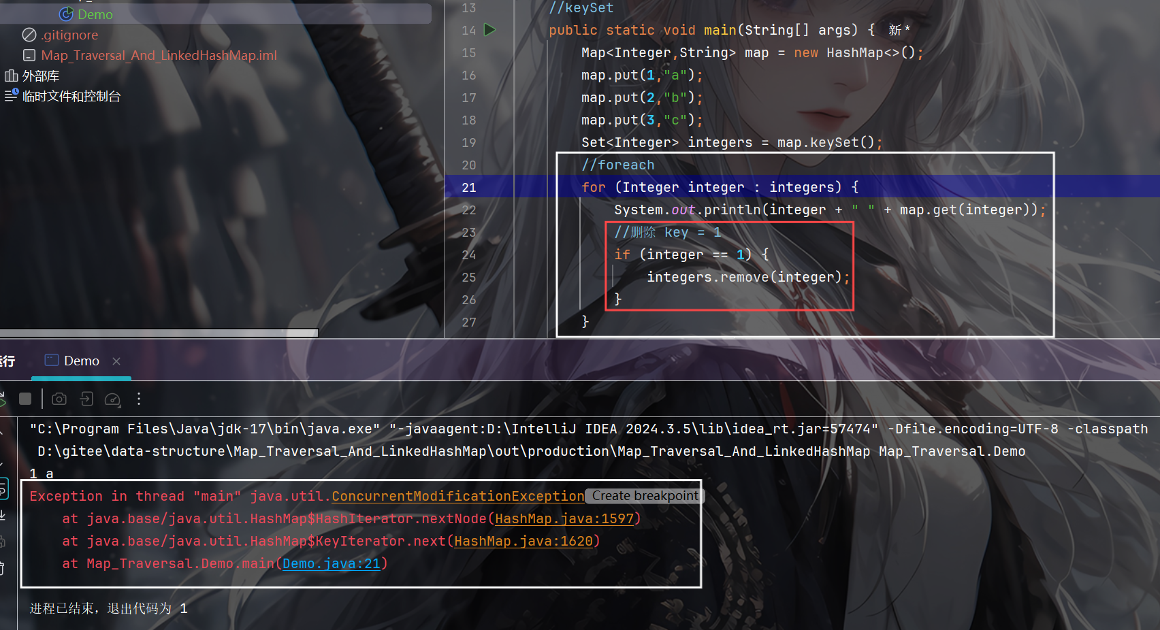Open more options in run toolbar
Screen dimensions: 1160x630
139,399
